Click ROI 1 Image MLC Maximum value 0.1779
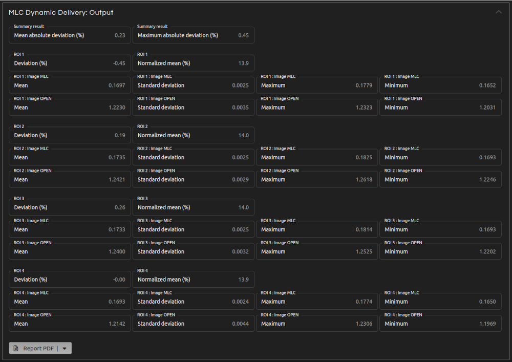Image resolution: width=512 pixels, height=362 pixels. pyautogui.click(x=364, y=86)
